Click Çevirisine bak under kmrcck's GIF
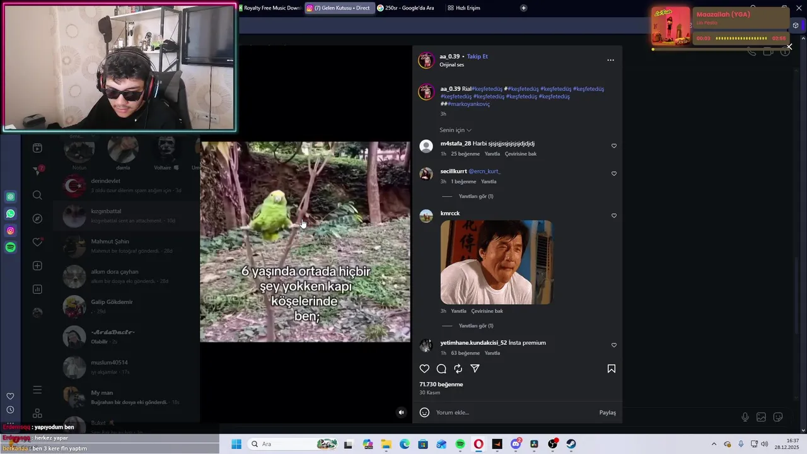This screenshot has width=807, height=454. pos(487,311)
